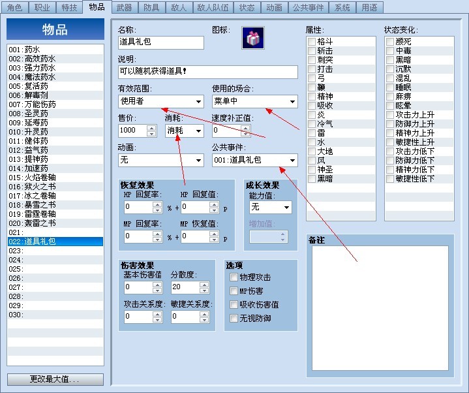Decrease the 速度补正值 with down arrow
469x393 pixels.
click(x=245, y=134)
